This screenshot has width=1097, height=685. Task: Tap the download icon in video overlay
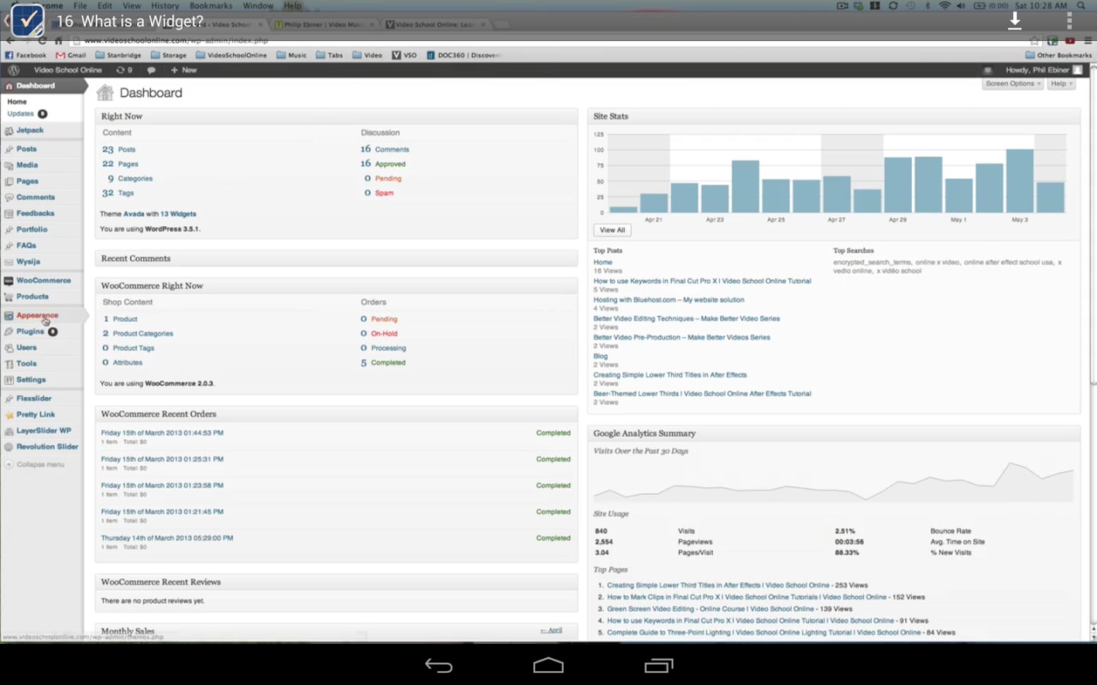click(1014, 21)
